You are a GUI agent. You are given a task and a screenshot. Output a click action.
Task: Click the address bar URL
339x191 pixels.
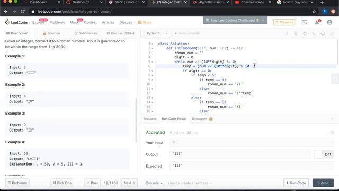coord(75,12)
